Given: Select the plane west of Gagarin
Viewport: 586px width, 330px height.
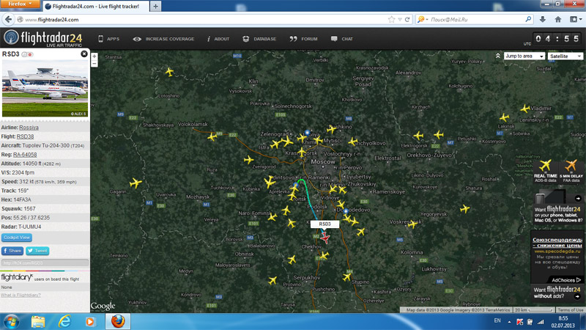Looking at the screenshot, I should 136,183.
